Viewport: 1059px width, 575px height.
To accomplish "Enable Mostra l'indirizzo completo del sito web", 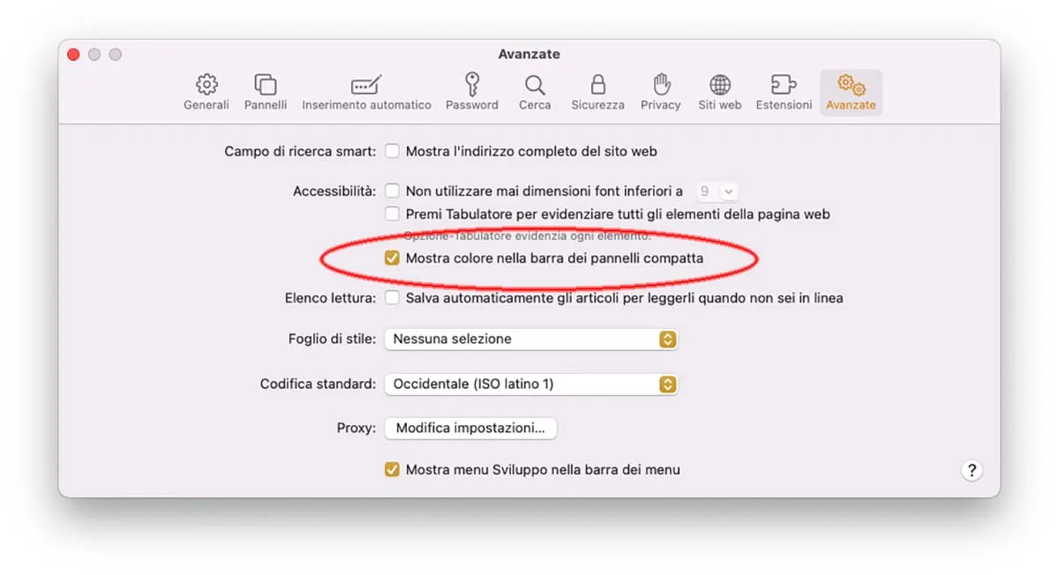I will pos(392,152).
